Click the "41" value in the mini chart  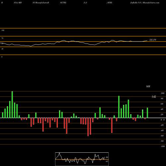click(107, 161)
